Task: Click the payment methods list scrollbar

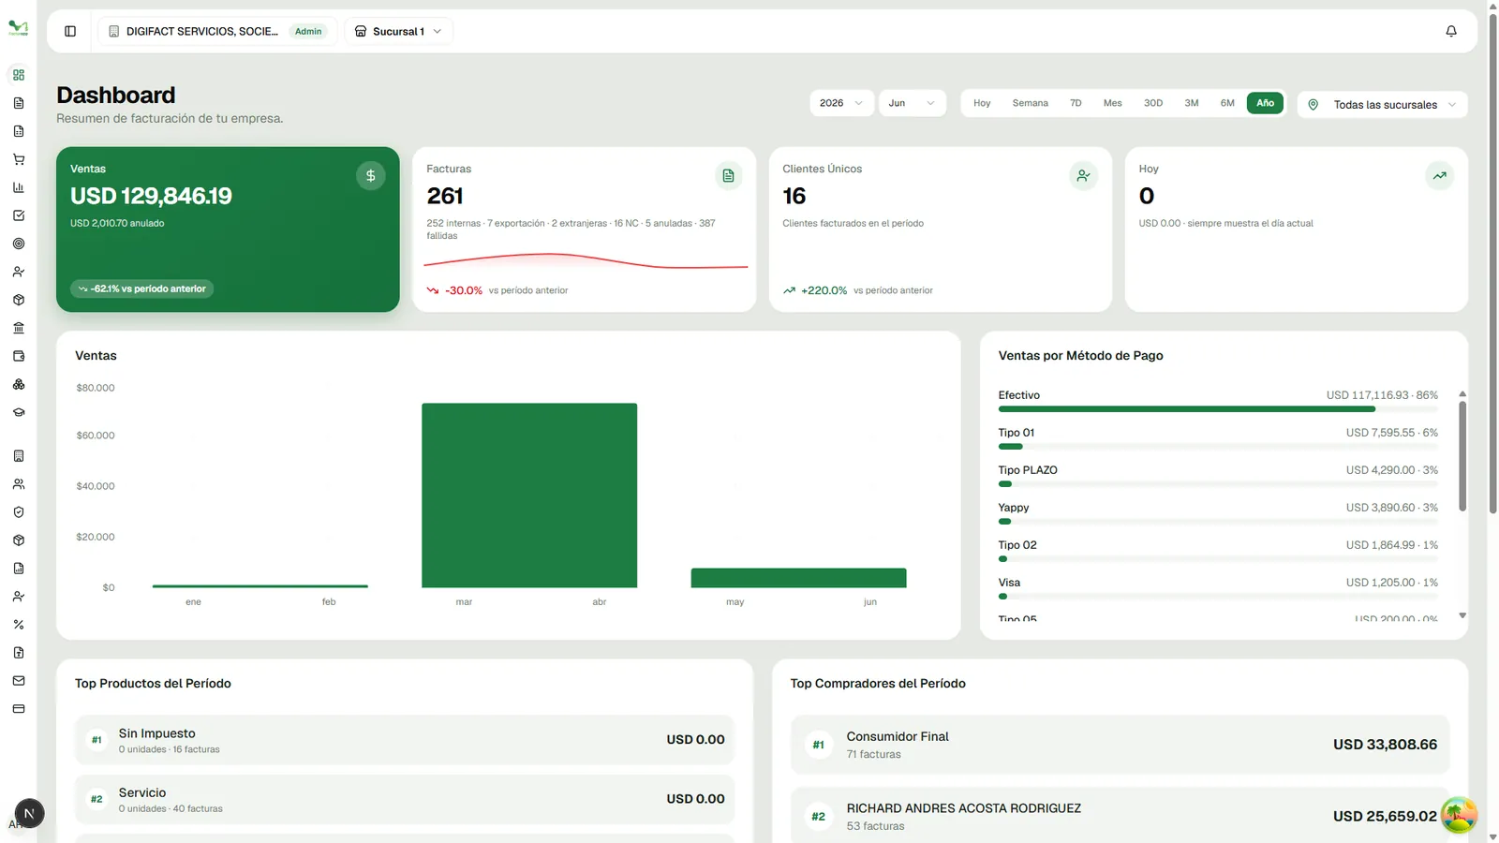Action: (1462, 456)
